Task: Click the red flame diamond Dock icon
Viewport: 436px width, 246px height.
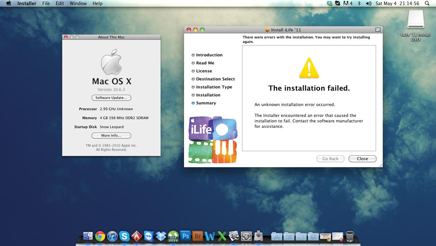Action: tap(137, 236)
